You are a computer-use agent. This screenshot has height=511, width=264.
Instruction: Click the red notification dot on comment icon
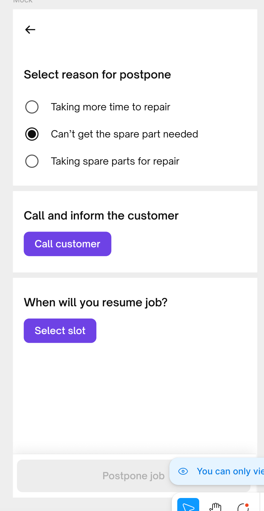(x=247, y=505)
